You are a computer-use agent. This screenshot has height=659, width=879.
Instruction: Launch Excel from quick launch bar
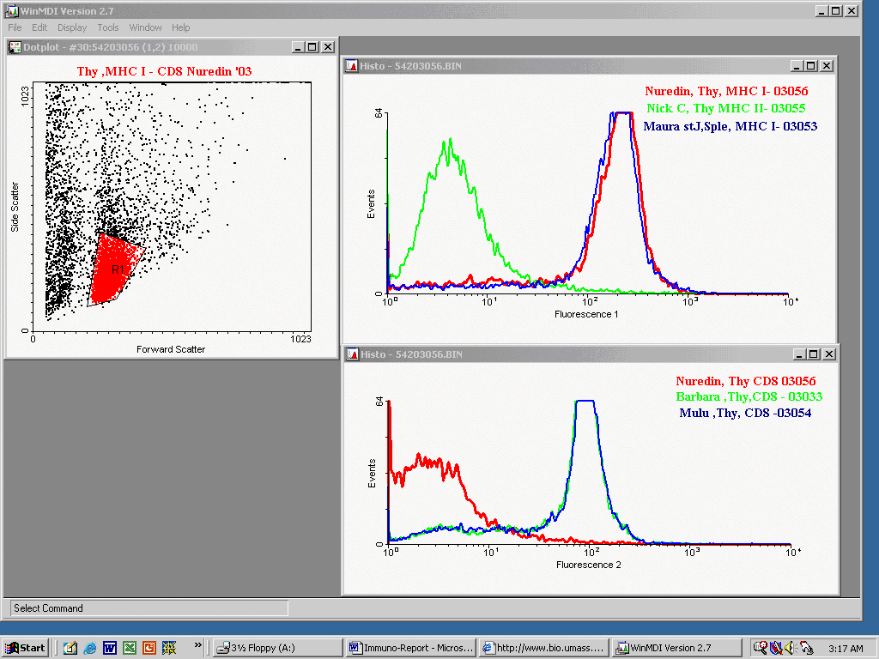tap(129, 647)
